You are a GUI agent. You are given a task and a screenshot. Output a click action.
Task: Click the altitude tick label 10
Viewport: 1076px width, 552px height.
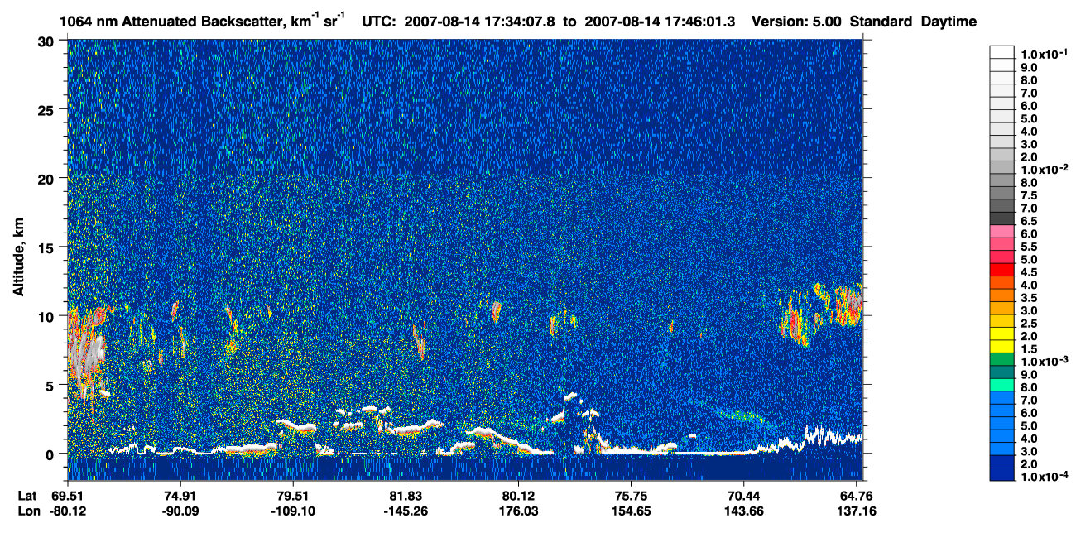[48, 316]
